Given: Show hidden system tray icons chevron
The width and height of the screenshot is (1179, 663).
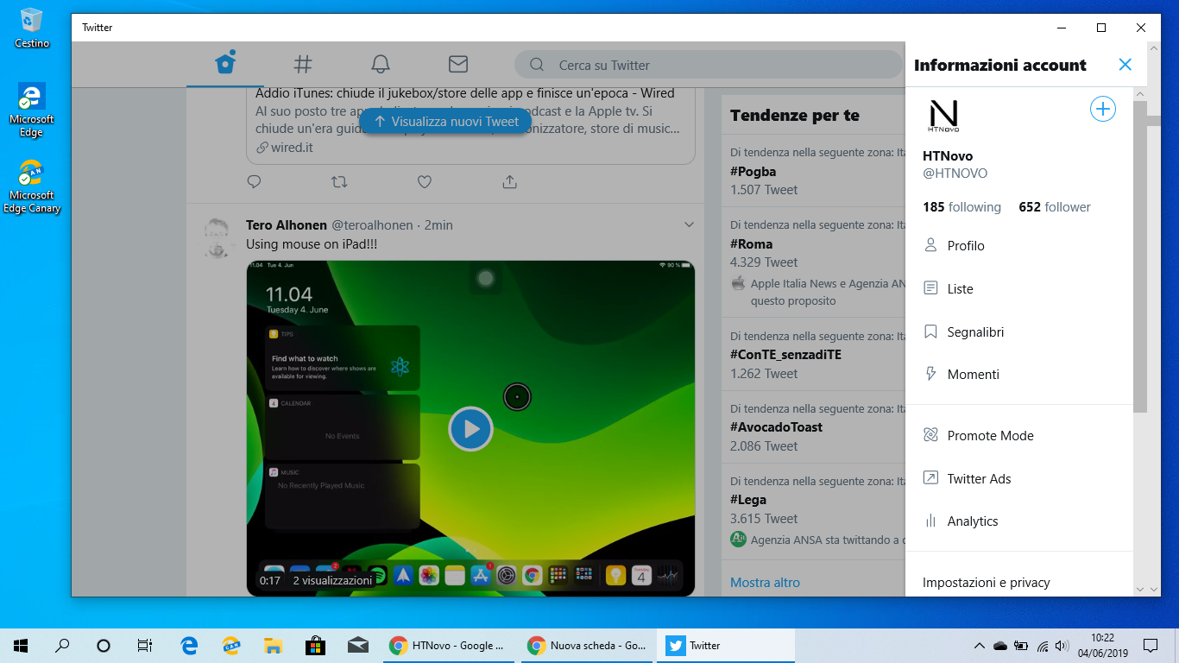Looking at the screenshot, I should coord(979,646).
